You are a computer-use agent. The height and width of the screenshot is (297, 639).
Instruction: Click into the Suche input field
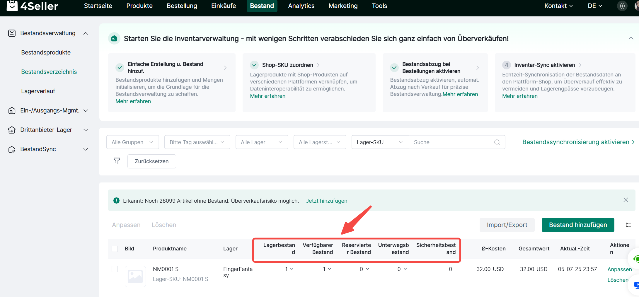(451, 142)
